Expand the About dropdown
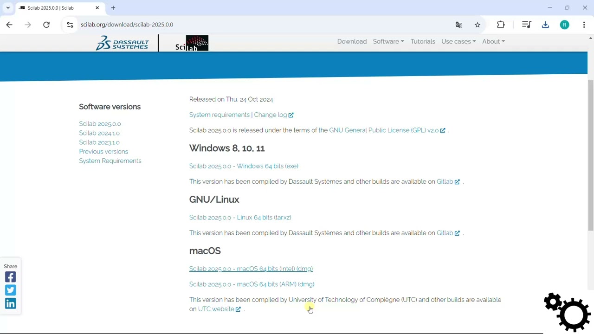Screen dimensions: 594x334 click(493, 41)
